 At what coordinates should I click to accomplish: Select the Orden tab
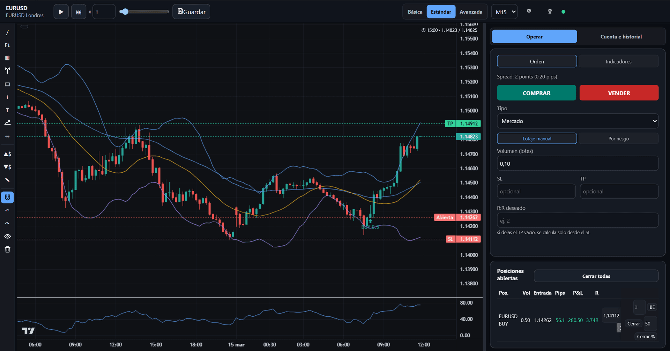[537, 61]
